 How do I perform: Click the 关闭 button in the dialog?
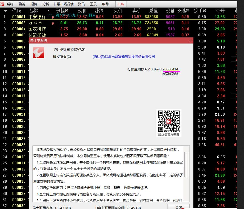pyautogui.click(x=179, y=207)
